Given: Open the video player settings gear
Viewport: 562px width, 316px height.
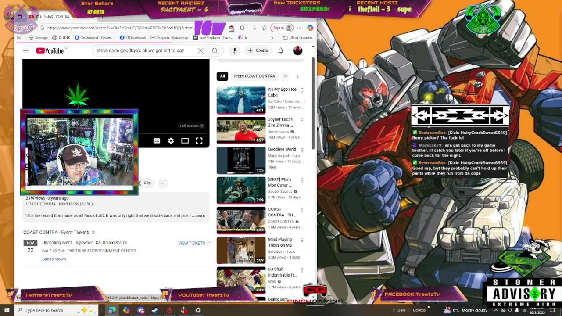Looking at the screenshot, I should 171,141.
